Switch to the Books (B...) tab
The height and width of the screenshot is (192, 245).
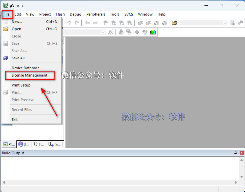(24, 144)
